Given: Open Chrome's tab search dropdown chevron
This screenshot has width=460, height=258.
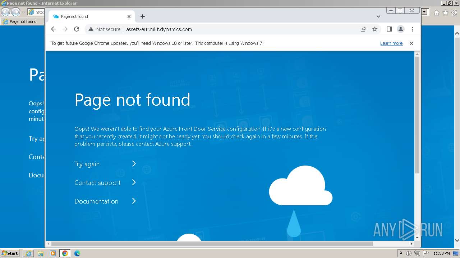Looking at the screenshot, I should (378, 16).
